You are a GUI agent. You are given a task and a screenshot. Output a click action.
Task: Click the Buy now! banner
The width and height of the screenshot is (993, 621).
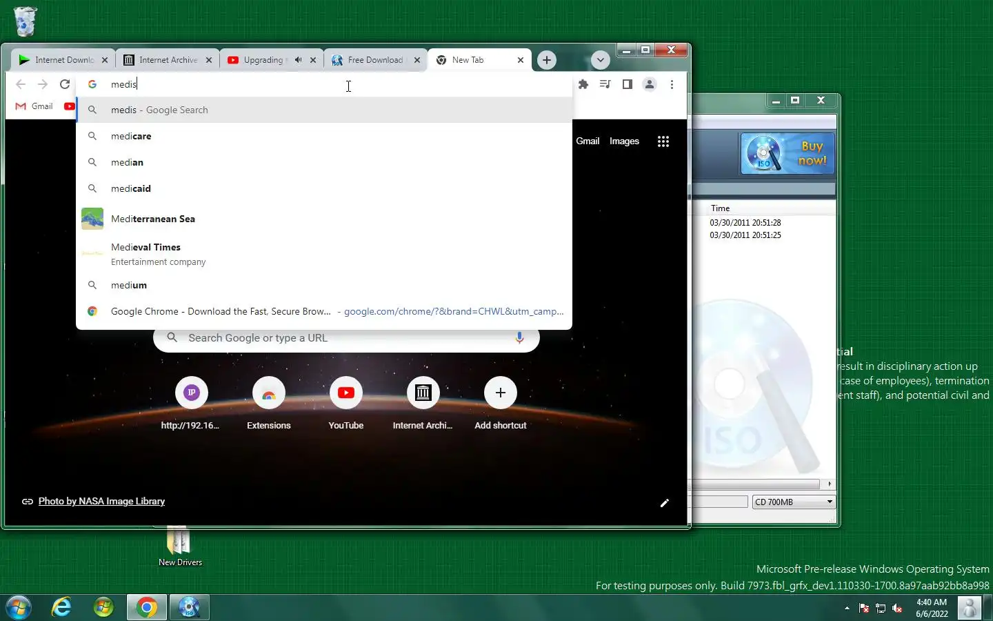tap(787, 153)
